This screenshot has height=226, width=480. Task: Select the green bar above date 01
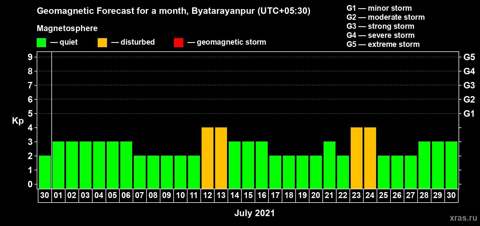click(x=58, y=165)
